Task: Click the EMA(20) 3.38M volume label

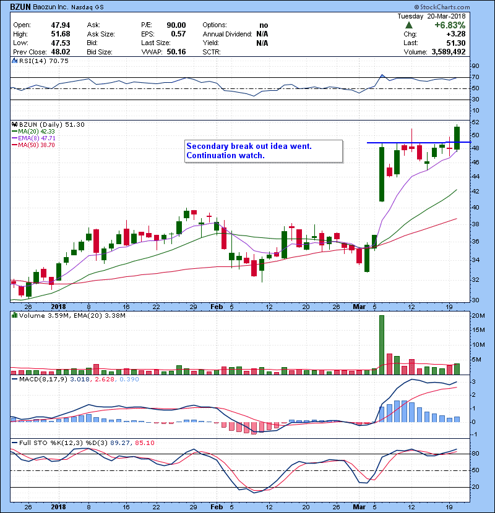Action: (100, 316)
